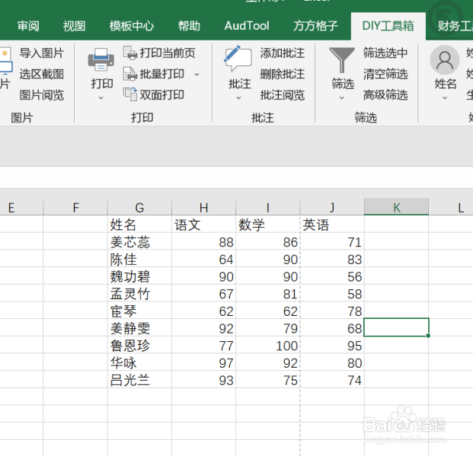Click 筛选选中 button

click(385, 53)
